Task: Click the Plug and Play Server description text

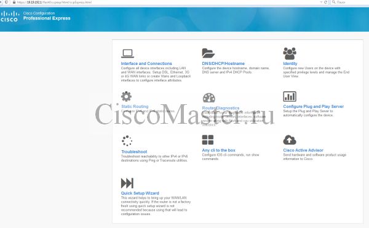Action: 308,113
